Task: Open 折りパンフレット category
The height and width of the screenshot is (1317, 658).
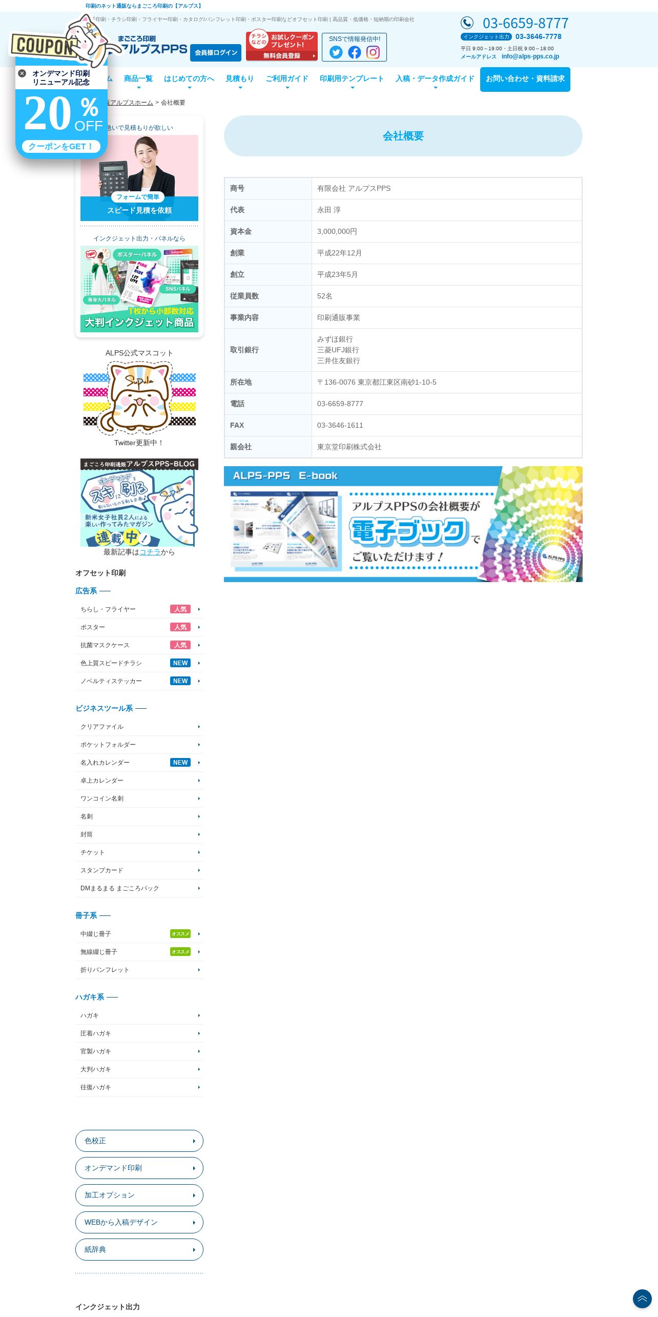Action: tap(139, 970)
